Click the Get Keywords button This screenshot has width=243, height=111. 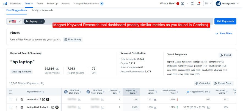coord(225,21)
